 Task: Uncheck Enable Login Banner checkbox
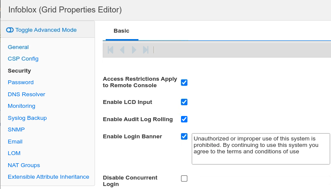[184, 137]
